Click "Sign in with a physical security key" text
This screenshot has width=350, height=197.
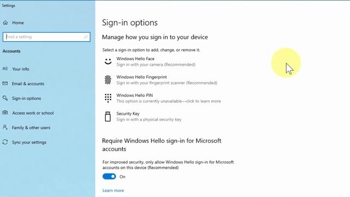click(x=149, y=119)
